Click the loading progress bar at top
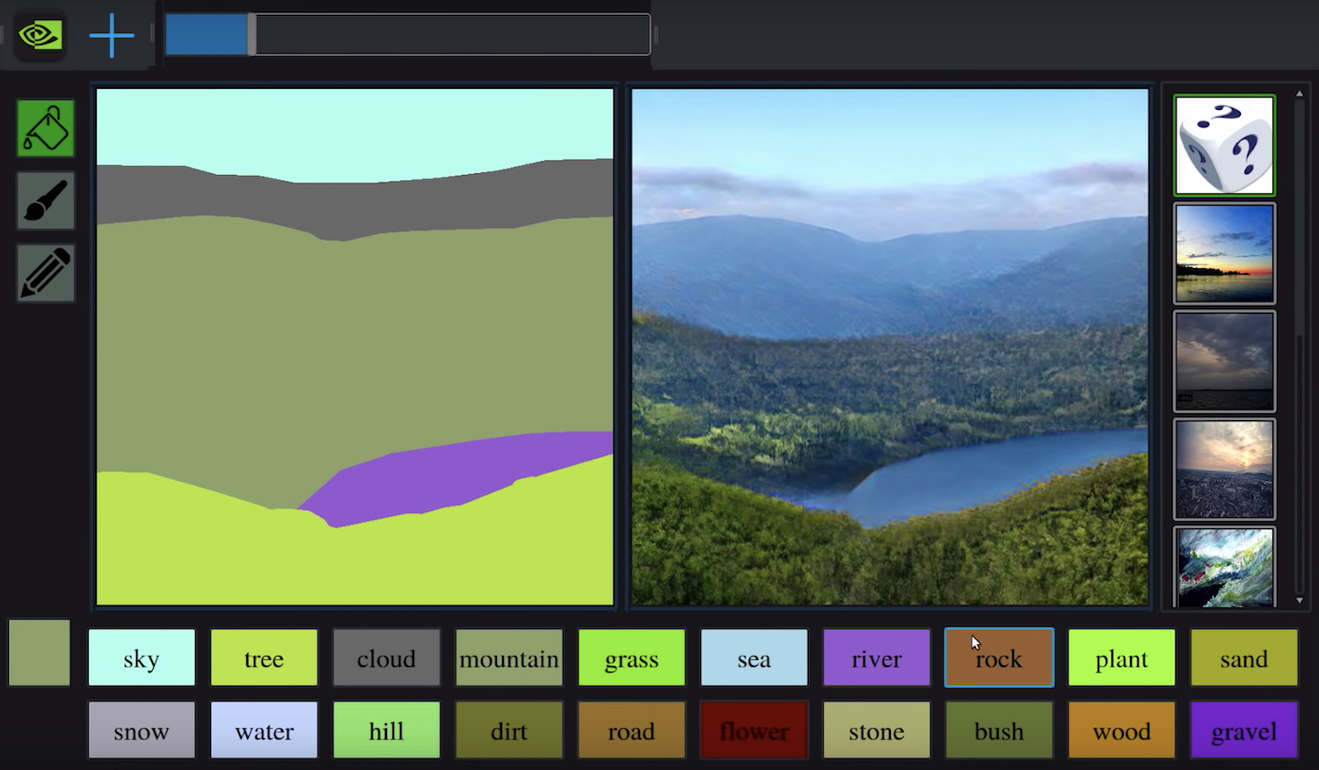This screenshot has width=1319, height=770. tap(407, 34)
